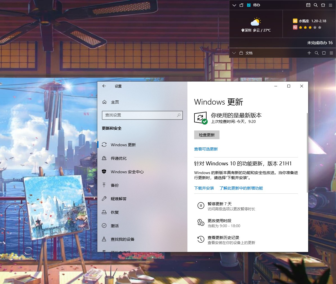Click the wrench icon for 疑难解答
The width and height of the screenshot is (336, 284).
pyautogui.click(x=104, y=199)
